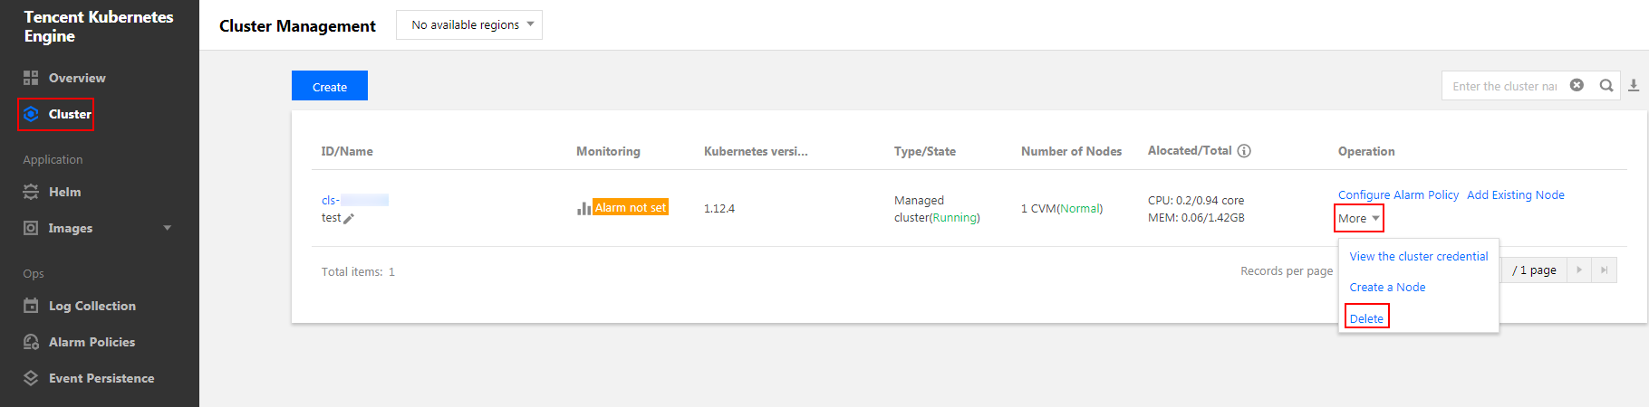Choose Create a Node option

(1387, 288)
